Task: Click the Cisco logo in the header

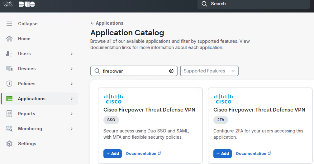Action: pyautogui.click(x=8, y=4)
